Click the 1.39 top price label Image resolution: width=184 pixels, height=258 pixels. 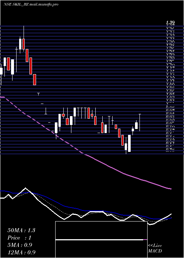point(170,23)
